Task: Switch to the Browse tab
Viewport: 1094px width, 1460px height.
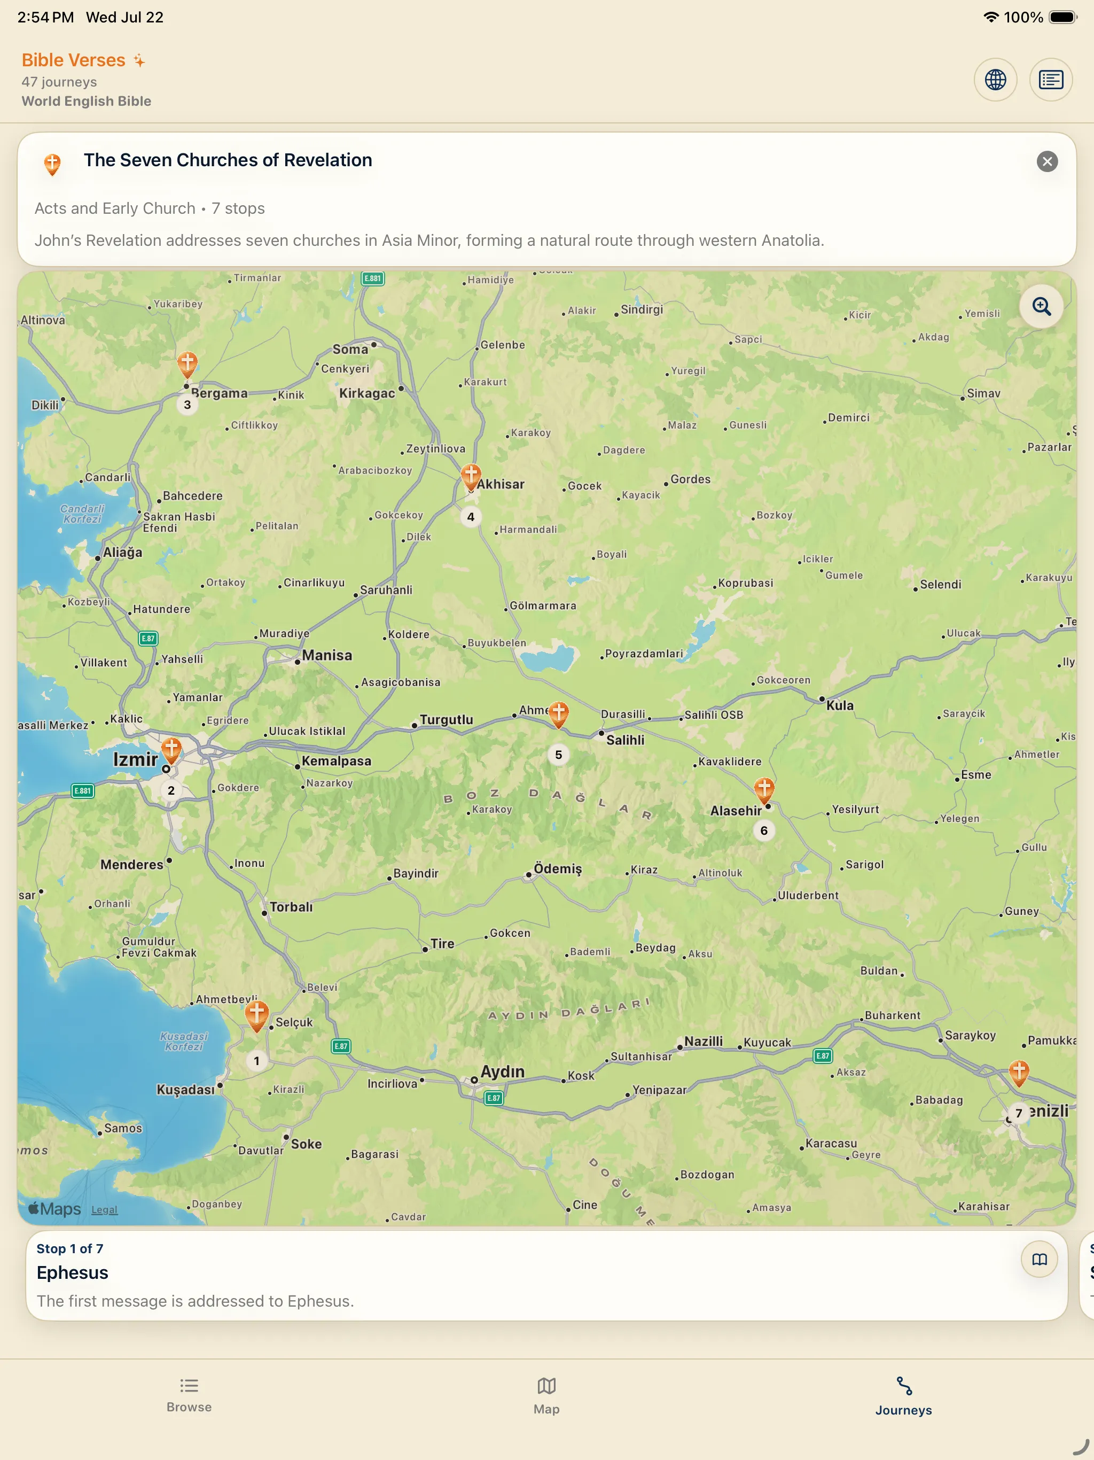Action: [x=190, y=1395]
